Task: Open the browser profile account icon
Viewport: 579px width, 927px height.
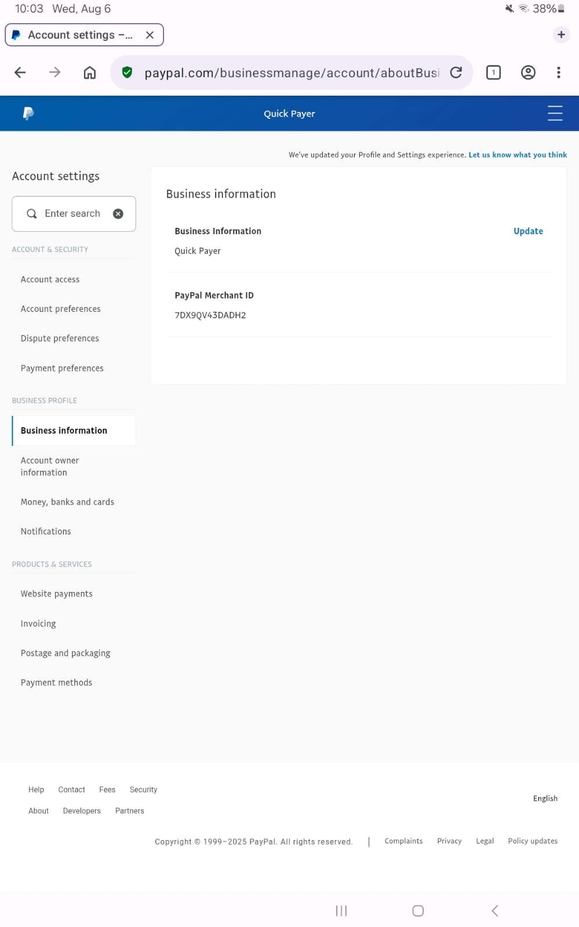Action: [528, 72]
